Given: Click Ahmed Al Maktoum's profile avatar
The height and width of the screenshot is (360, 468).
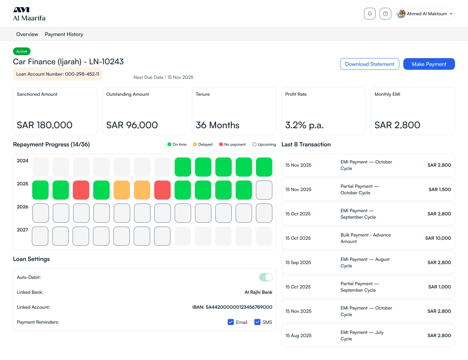Looking at the screenshot, I should point(401,14).
